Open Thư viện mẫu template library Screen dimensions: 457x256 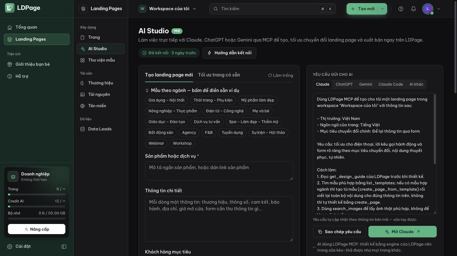pyautogui.click(x=101, y=60)
